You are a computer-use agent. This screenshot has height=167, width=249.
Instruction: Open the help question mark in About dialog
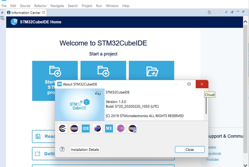click(62, 149)
